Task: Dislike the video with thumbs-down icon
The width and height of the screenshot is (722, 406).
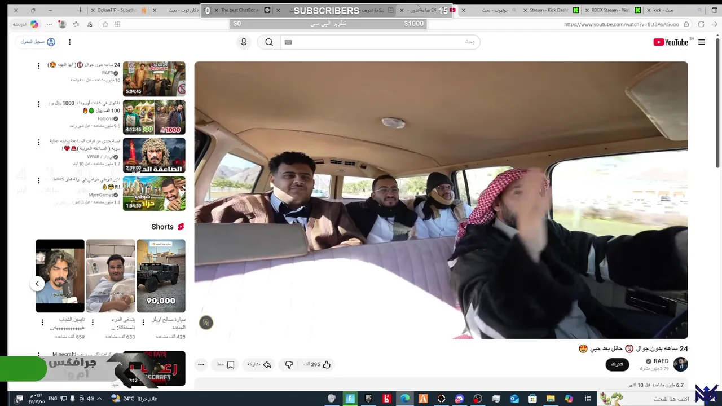Action: click(289, 365)
